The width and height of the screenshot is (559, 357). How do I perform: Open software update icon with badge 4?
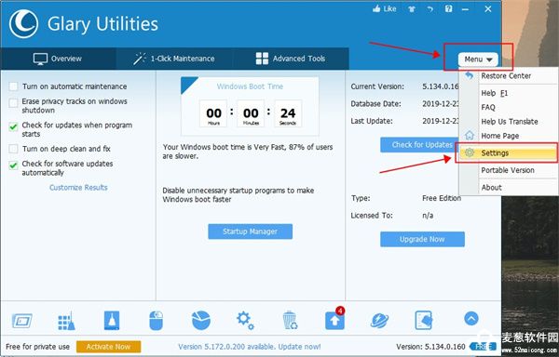pos(335,320)
